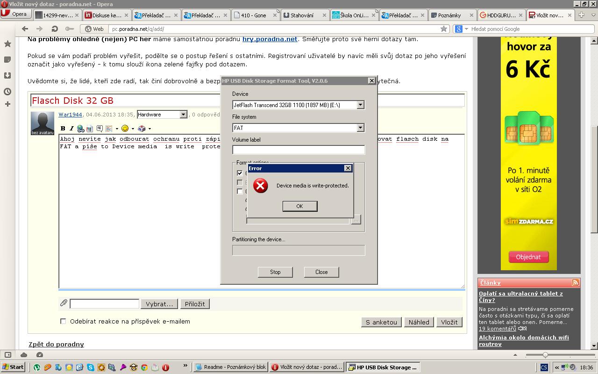Open the volume icon in system tray
Viewport: 598px width, 374px height.
pyautogui.click(x=573, y=367)
